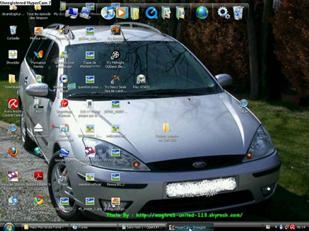This screenshot has width=309, height=231.
Task: Open the menbon-officiel image file
Action: pyautogui.click(x=90, y=179)
